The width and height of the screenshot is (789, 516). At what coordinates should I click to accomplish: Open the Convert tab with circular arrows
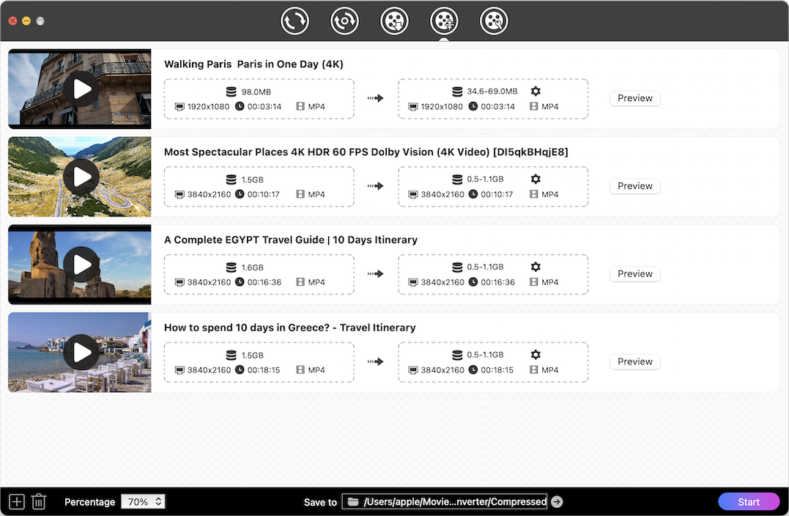tap(295, 21)
